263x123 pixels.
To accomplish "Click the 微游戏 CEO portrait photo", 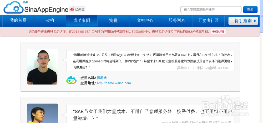I will tap(42, 67).
